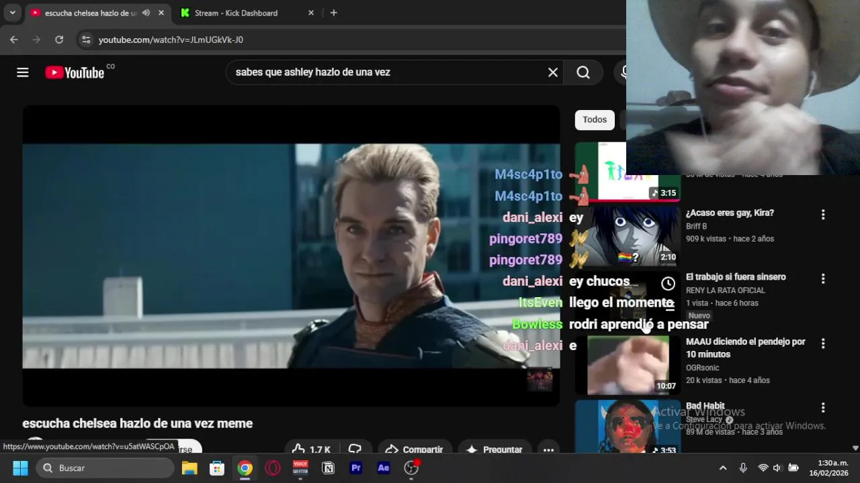Image resolution: width=860 pixels, height=483 pixels.
Task: Add El trabajo video to the queue
Action: 669,305
